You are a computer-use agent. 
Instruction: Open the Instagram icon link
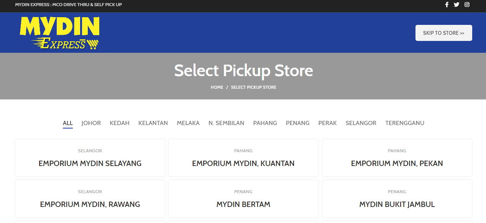point(467,5)
